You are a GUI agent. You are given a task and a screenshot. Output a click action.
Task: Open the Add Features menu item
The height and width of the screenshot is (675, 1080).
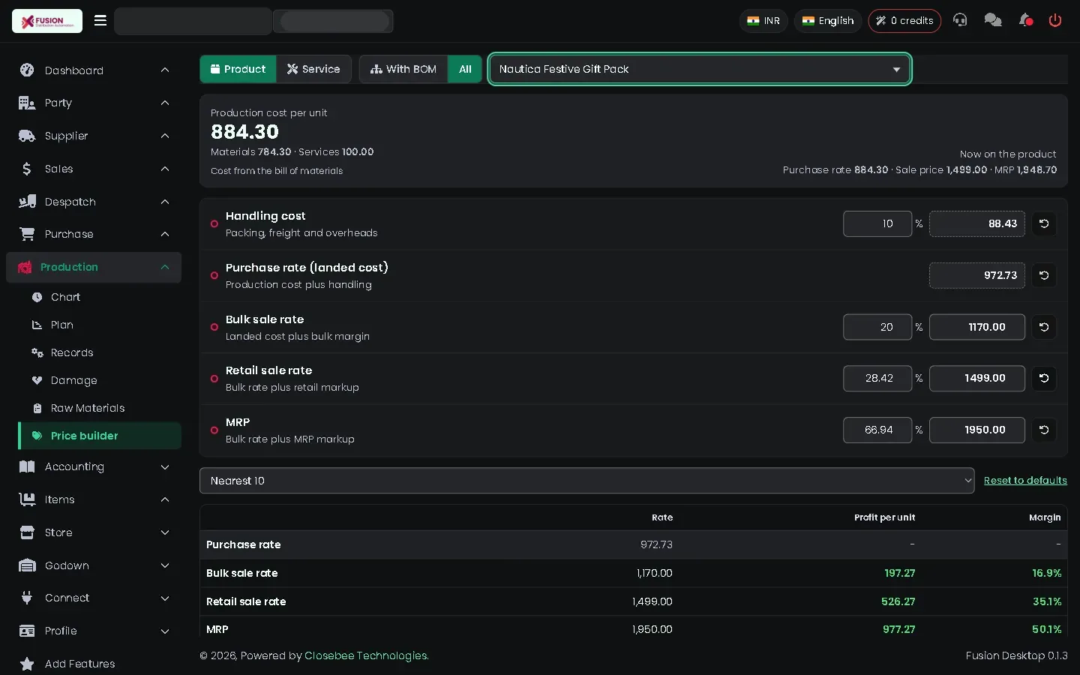point(94,664)
